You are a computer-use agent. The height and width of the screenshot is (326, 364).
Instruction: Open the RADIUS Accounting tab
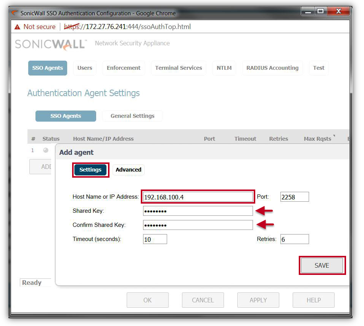point(272,68)
